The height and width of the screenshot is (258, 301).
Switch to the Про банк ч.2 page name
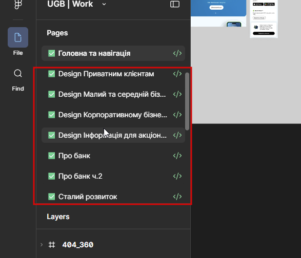click(x=80, y=176)
